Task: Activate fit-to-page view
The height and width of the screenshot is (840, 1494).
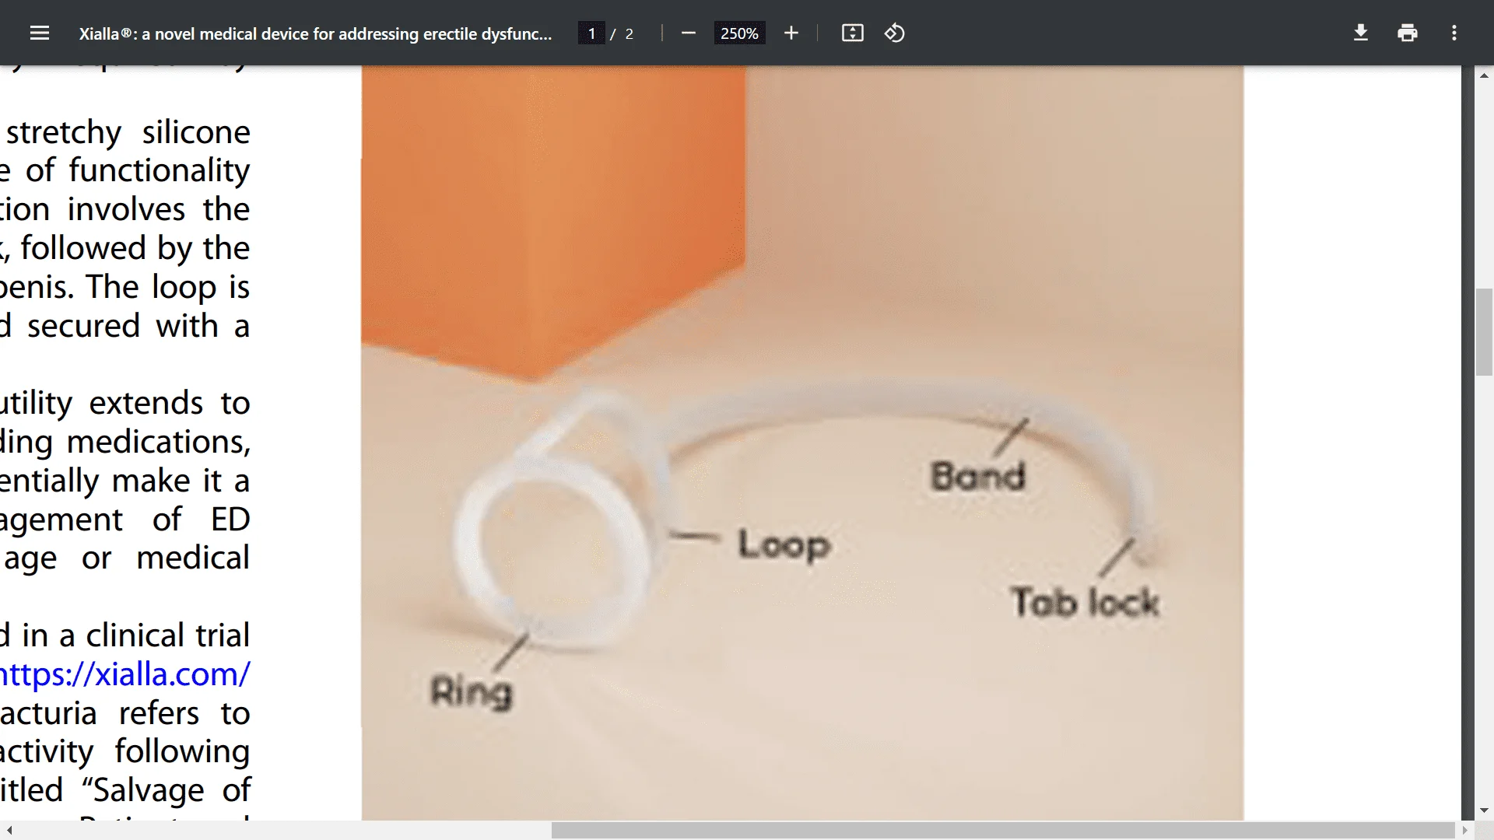Action: click(852, 33)
